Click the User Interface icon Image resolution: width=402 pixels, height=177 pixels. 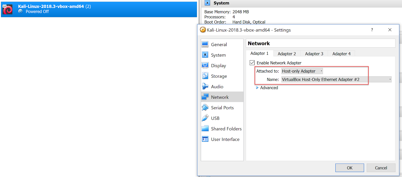click(x=205, y=139)
